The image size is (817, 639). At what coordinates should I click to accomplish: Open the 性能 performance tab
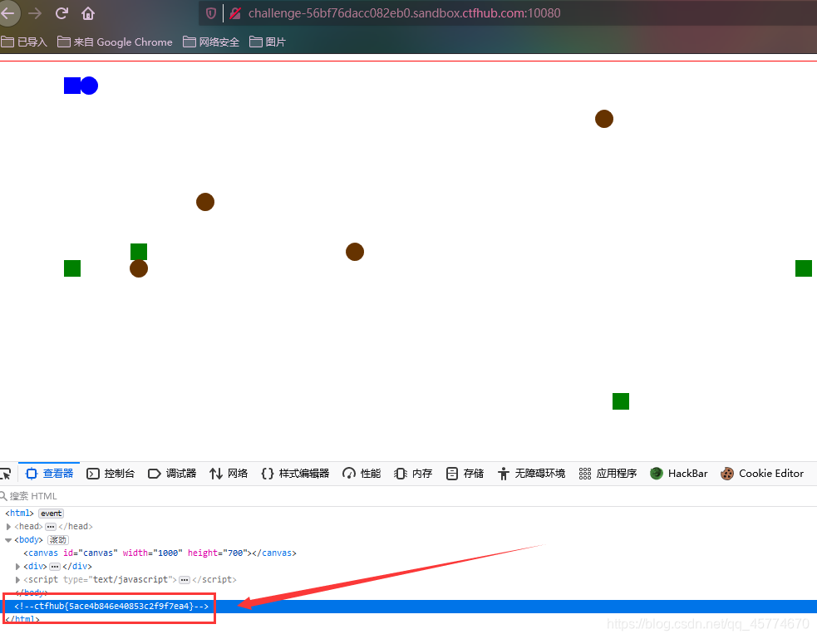(x=362, y=474)
